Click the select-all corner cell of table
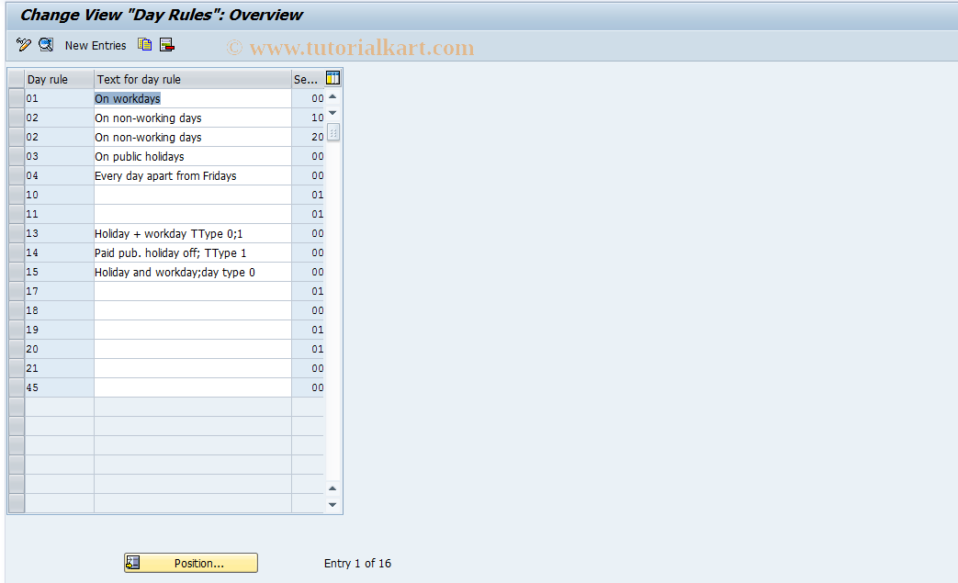 (x=17, y=79)
